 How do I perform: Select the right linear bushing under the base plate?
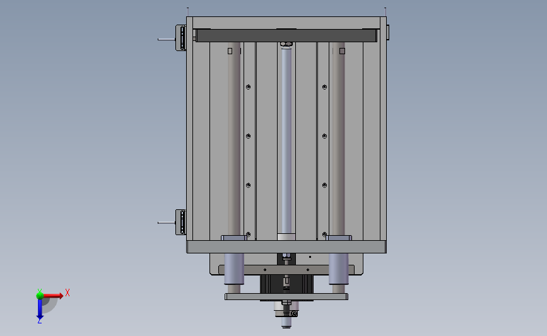(x=338, y=269)
